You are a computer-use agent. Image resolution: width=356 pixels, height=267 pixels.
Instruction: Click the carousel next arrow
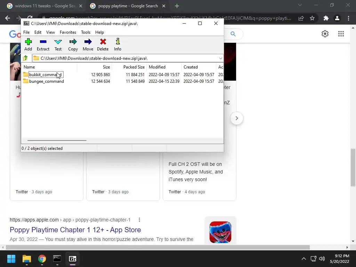pos(236,118)
